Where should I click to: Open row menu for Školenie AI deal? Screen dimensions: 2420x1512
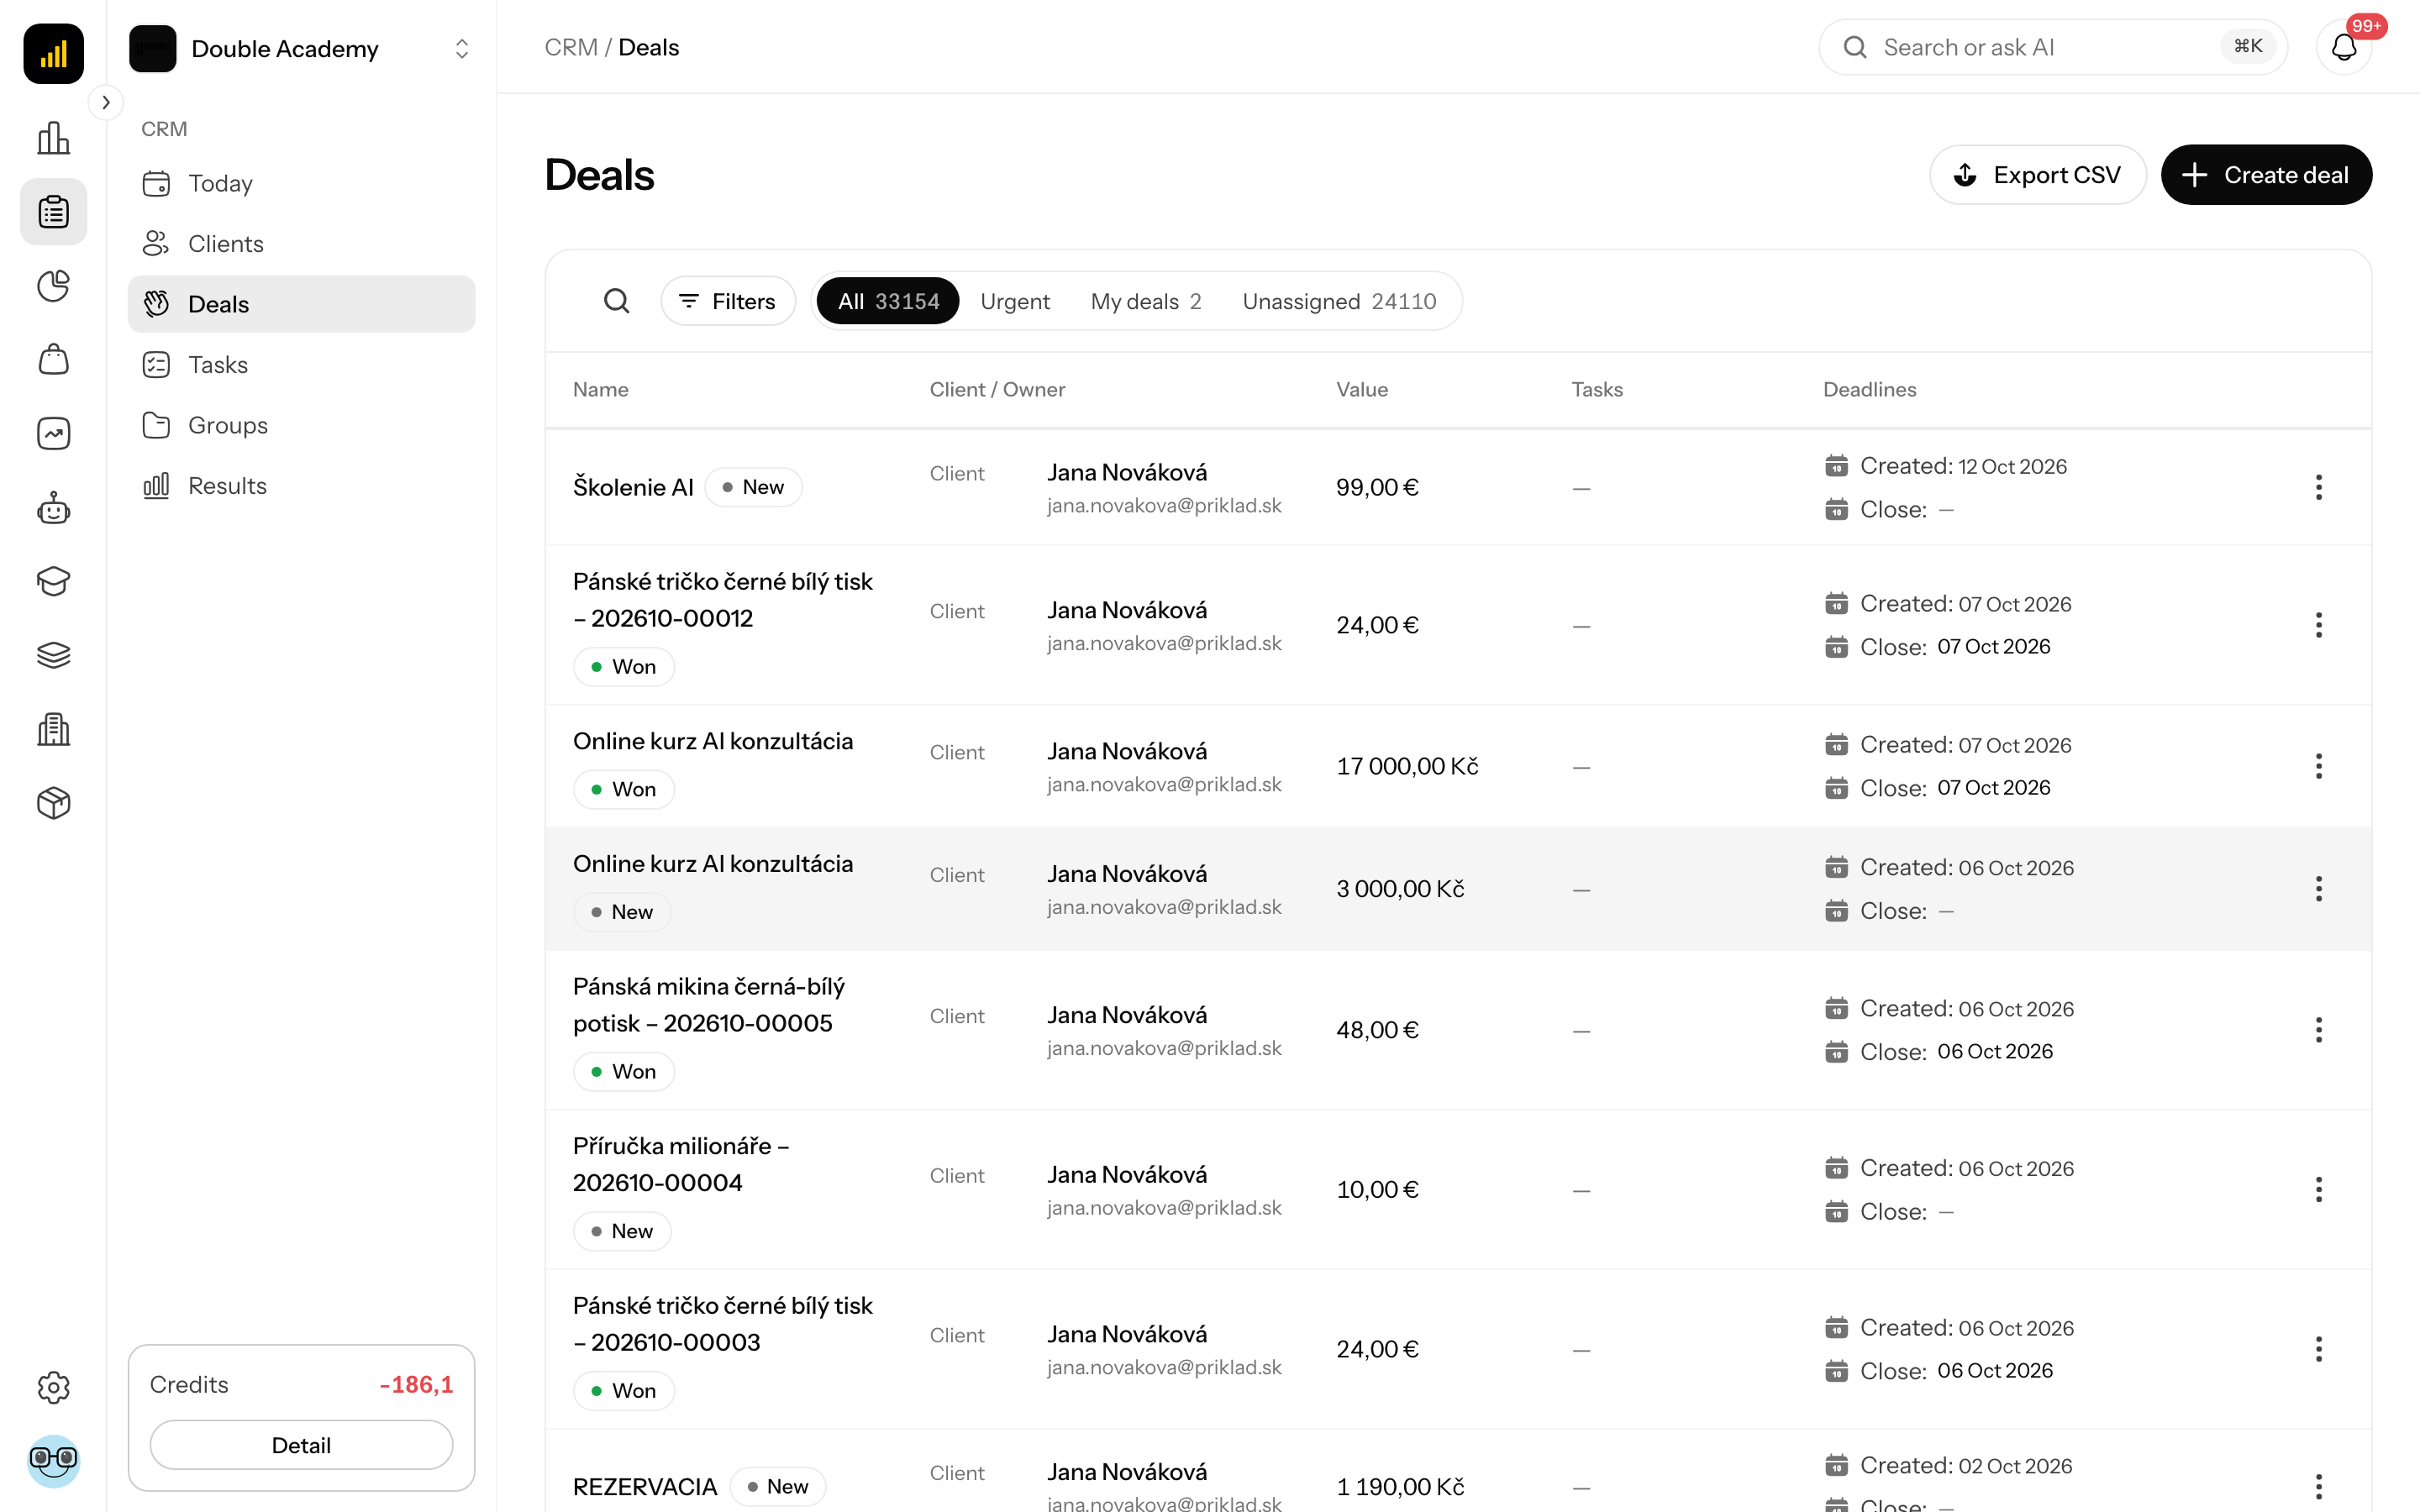pos(2318,487)
